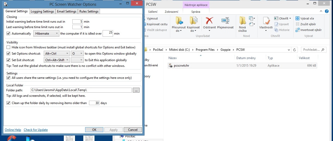Image resolution: width=333 pixels, height=141 pixels.
Task: Switch to the Logging Settings tab
Action: pyautogui.click(x=42, y=11)
